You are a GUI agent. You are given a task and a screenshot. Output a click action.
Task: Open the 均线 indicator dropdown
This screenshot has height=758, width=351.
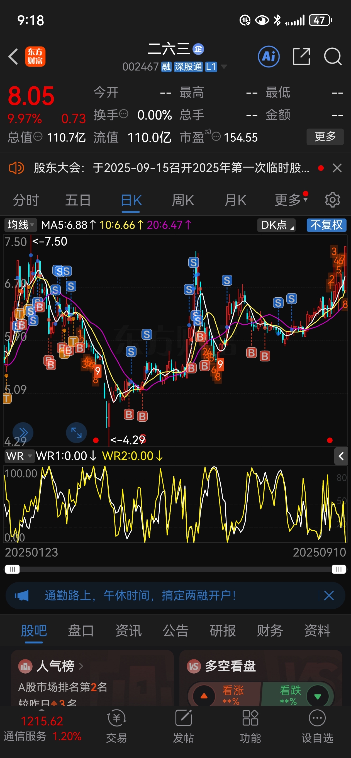(21, 225)
